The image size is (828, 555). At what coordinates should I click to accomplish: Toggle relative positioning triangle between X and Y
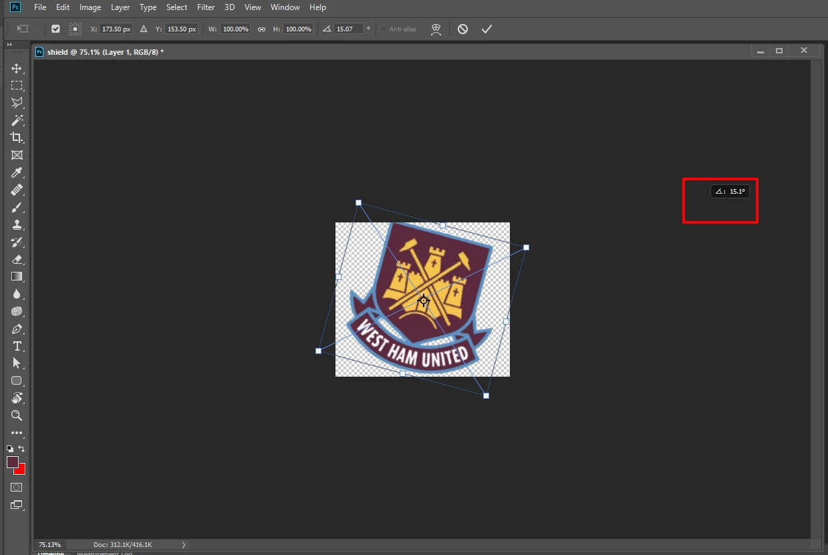pos(143,29)
